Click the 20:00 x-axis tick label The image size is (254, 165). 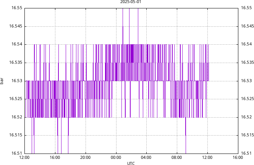[86, 157]
